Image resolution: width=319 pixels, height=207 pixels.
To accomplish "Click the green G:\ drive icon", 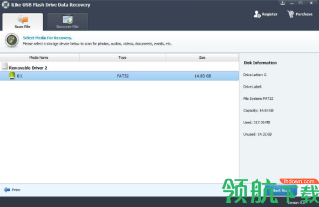I will 12,76.
